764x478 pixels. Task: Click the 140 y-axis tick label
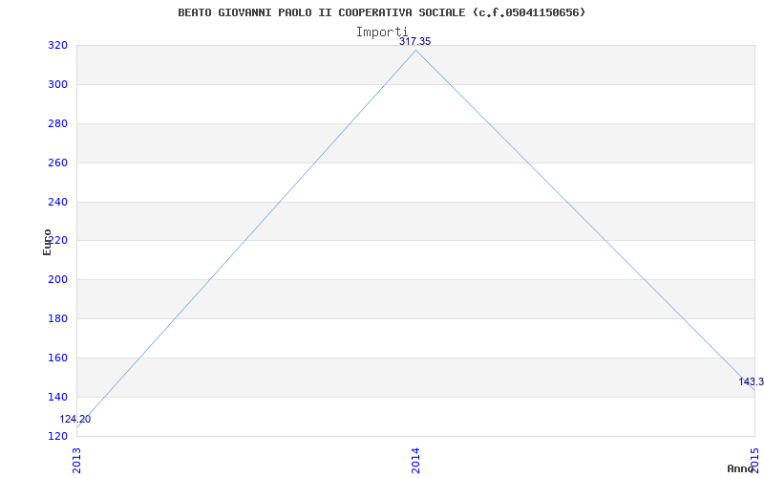[x=58, y=397]
